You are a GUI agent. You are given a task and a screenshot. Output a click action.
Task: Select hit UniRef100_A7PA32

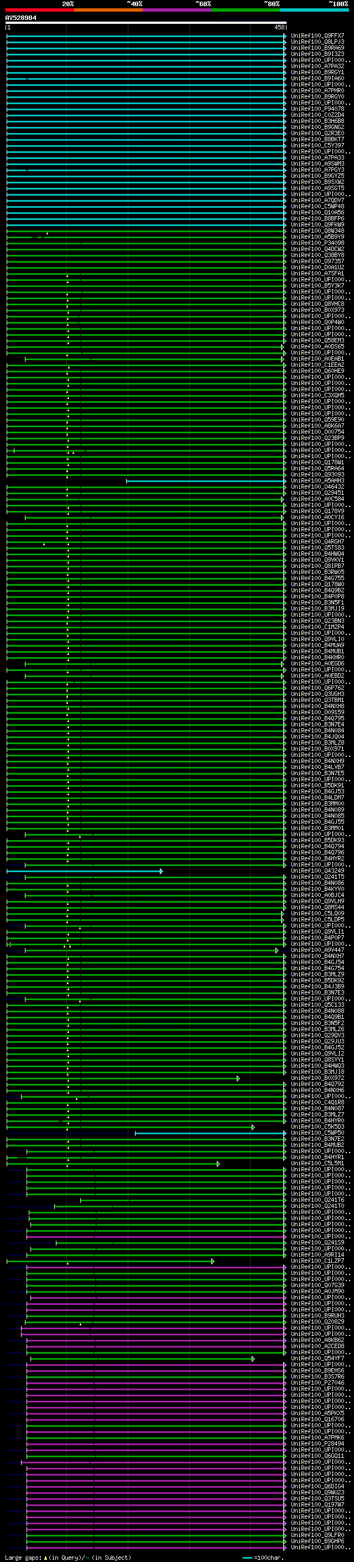tap(317, 66)
